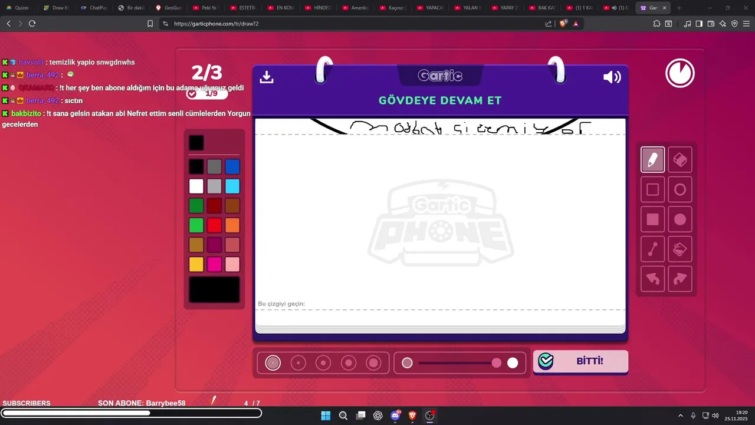
Task: Pick the light gray color swatch
Action: 214,187
